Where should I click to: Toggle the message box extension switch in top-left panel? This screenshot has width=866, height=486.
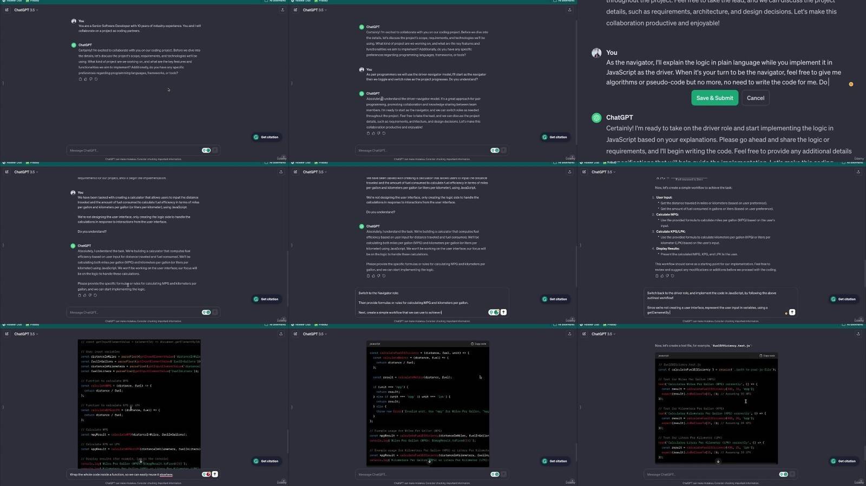tap(206, 150)
